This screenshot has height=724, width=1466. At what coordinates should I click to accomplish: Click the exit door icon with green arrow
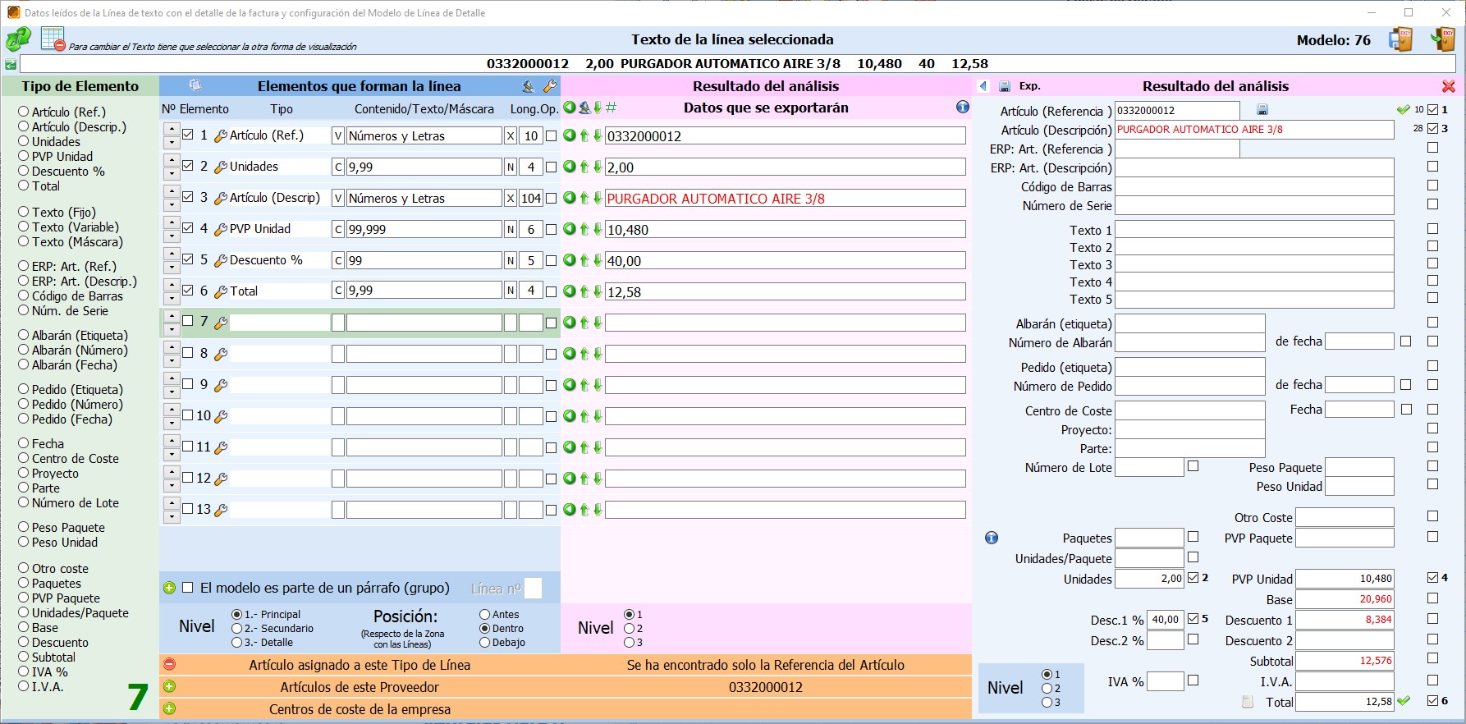pos(1442,39)
